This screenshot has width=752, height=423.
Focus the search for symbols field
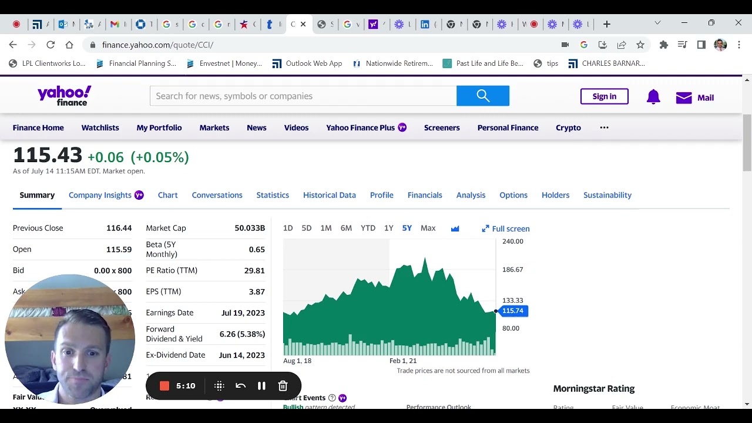pos(303,96)
